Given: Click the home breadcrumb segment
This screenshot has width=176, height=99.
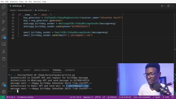Looking at the screenshot, I should pyautogui.click(x=13, y=10).
